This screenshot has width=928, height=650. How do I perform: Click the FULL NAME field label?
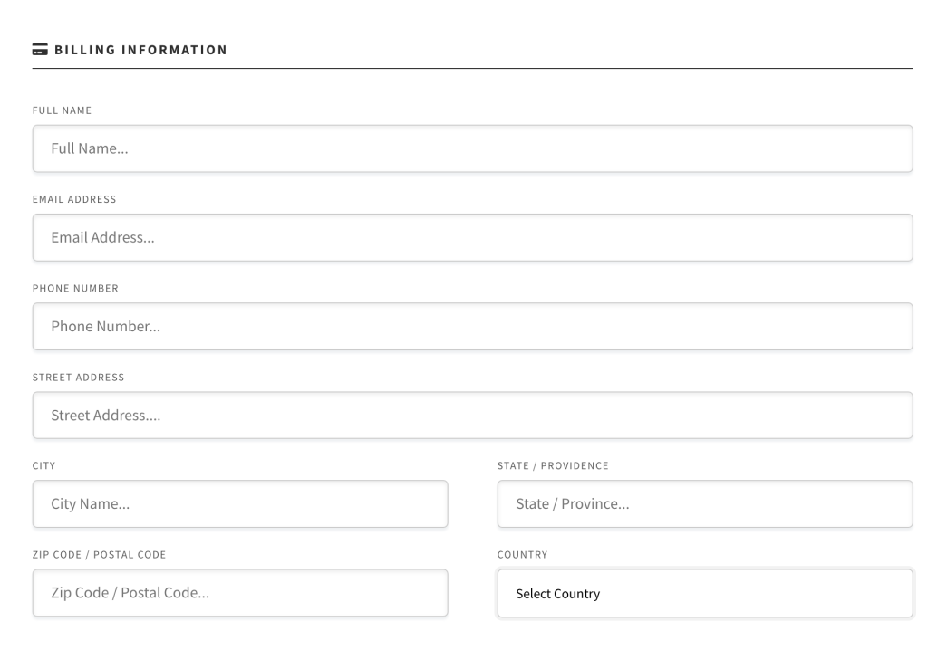63,110
